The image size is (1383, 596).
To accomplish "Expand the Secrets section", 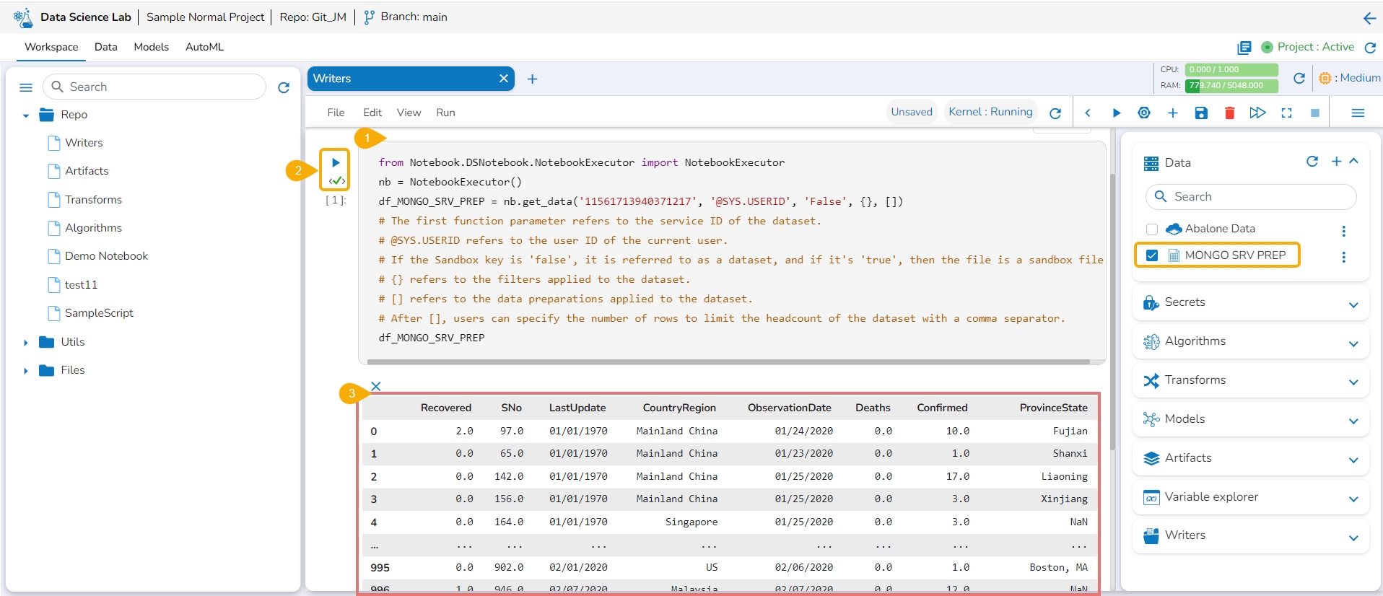I will (x=1353, y=304).
